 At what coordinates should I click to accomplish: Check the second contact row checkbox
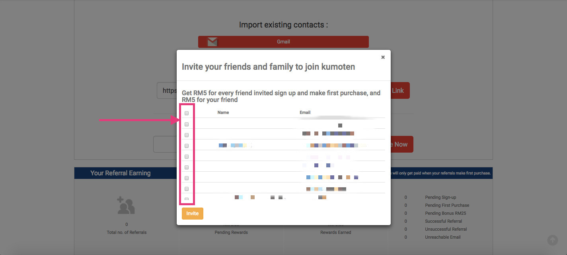187,135
